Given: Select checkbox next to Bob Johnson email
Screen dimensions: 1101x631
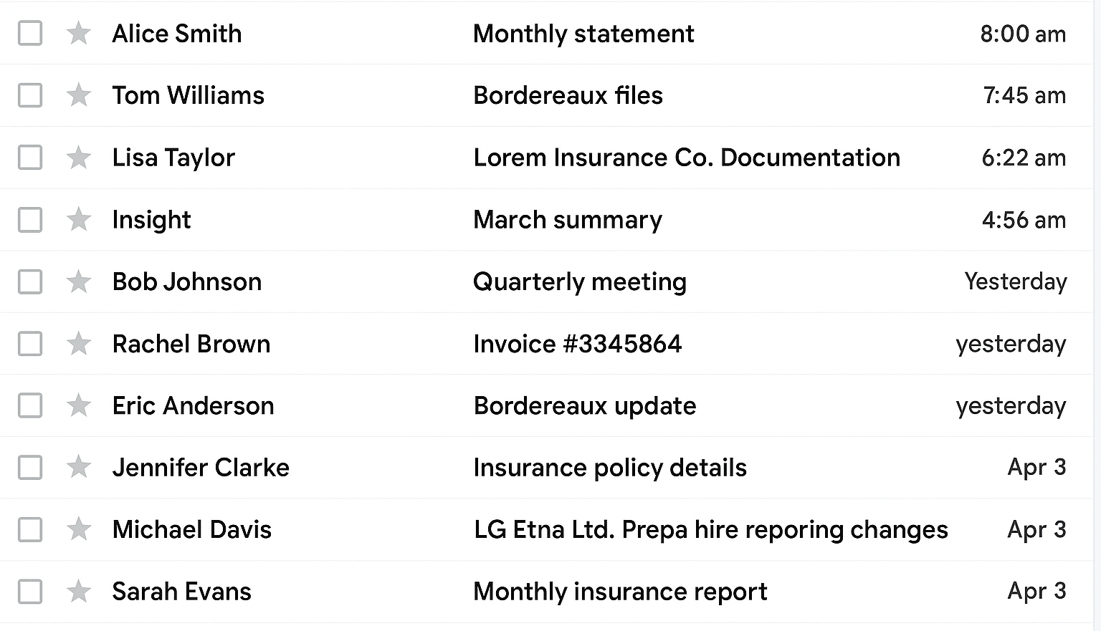Looking at the screenshot, I should [30, 281].
